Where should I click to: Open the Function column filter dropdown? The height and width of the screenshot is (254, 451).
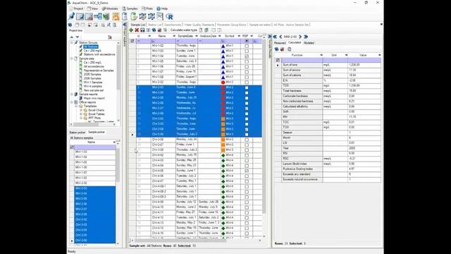(x=321, y=55)
